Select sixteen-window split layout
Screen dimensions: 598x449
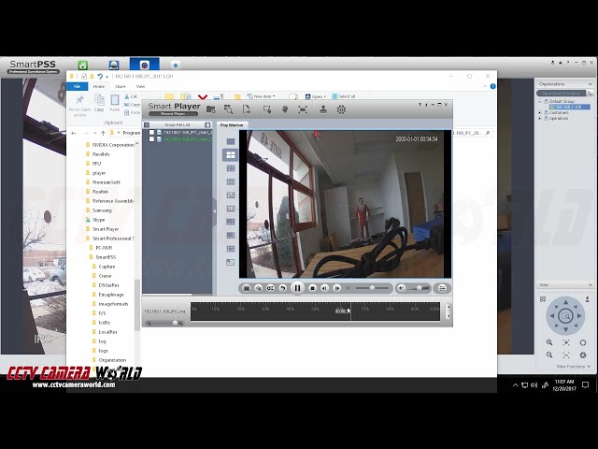[x=231, y=181]
